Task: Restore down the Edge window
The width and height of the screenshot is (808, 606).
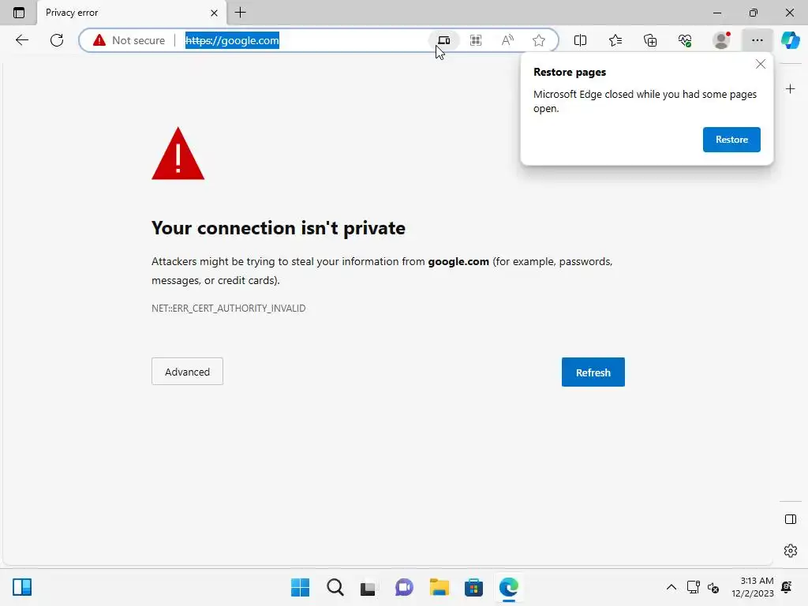Action: pos(754,13)
